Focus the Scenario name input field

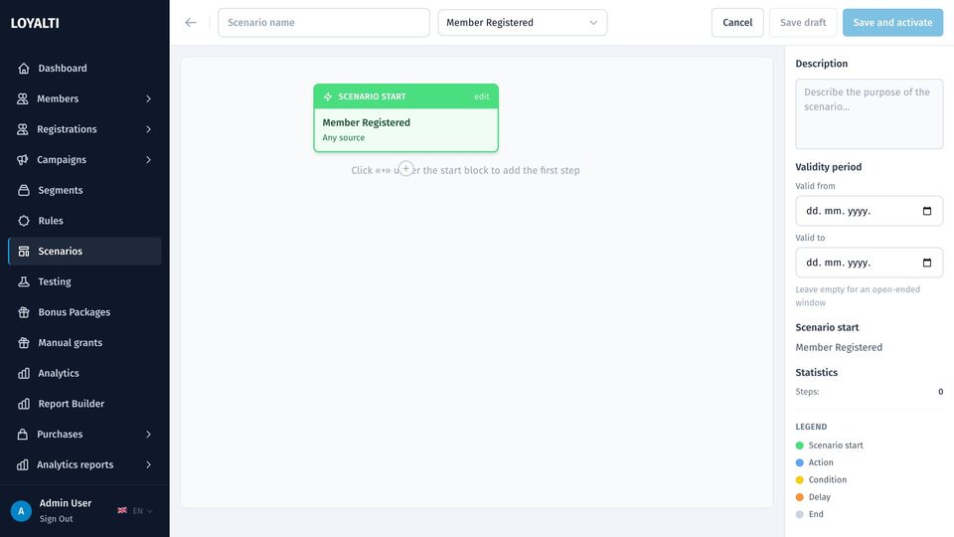pos(324,23)
